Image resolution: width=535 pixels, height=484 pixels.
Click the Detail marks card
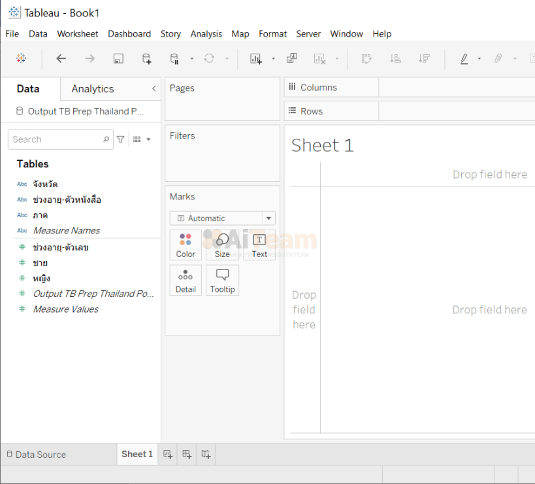point(186,280)
